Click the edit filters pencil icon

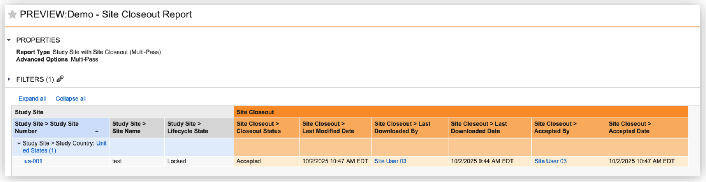[60, 79]
